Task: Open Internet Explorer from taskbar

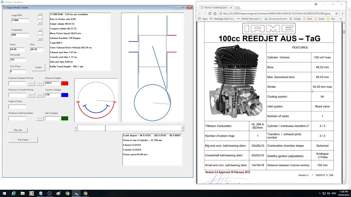Action: [14, 193]
